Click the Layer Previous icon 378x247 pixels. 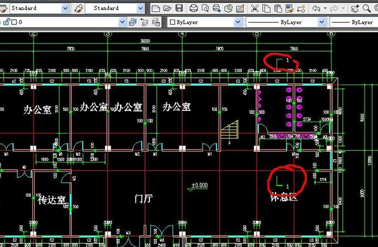point(144,22)
